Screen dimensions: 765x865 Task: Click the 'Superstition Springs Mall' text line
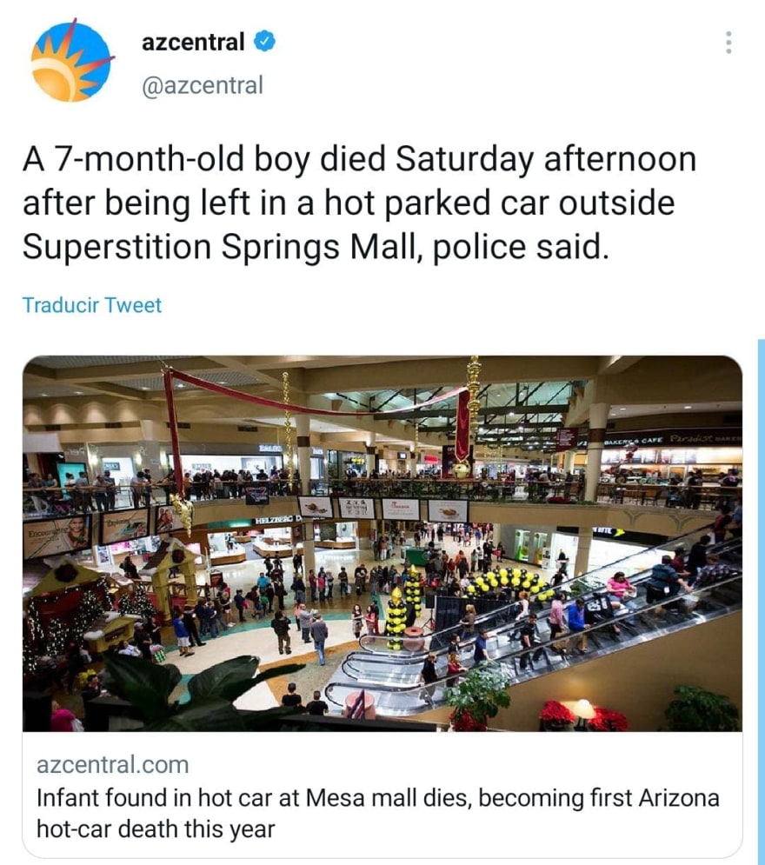(x=312, y=247)
